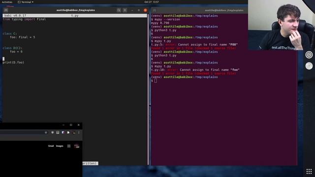Click the line 'print(D.foo)' in editor
Screen dimensions: 315x177
(x=13, y=62)
